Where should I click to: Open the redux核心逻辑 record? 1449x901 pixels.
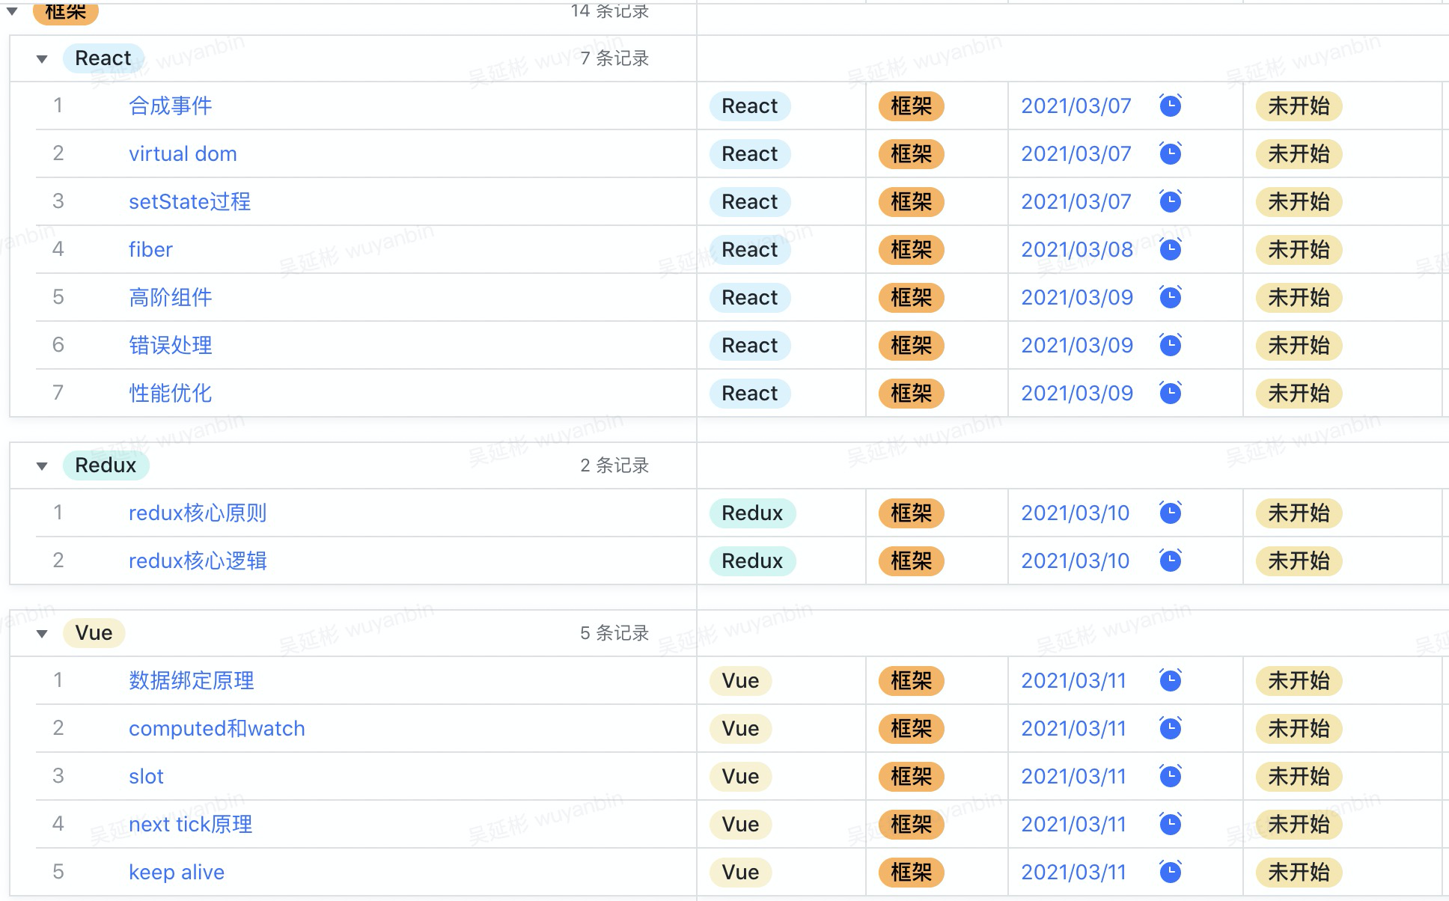(x=198, y=561)
